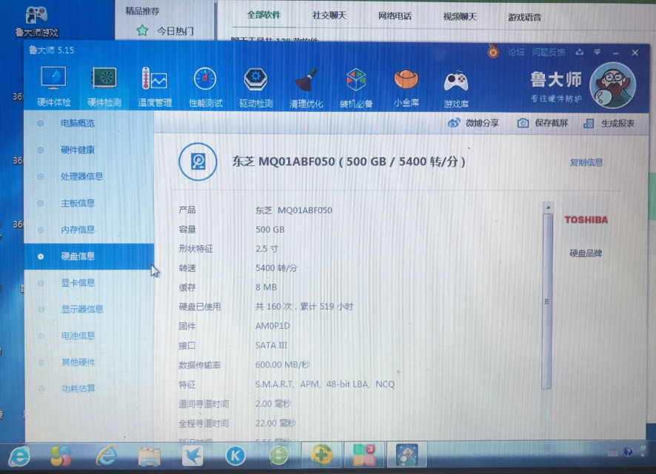Click 今日热门 star icon in the background window
The width and height of the screenshot is (656, 474).
click(142, 30)
